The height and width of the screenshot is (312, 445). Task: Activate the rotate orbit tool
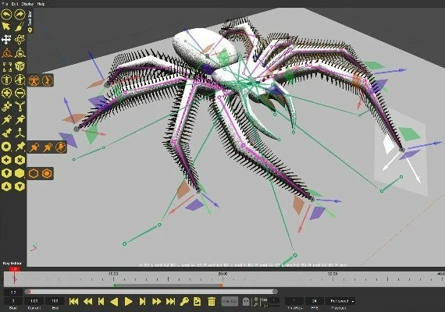[20, 40]
